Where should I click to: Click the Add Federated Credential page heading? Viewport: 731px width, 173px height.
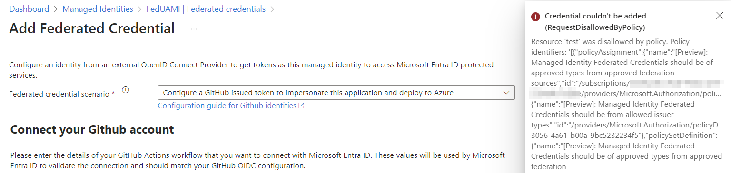(92, 28)
